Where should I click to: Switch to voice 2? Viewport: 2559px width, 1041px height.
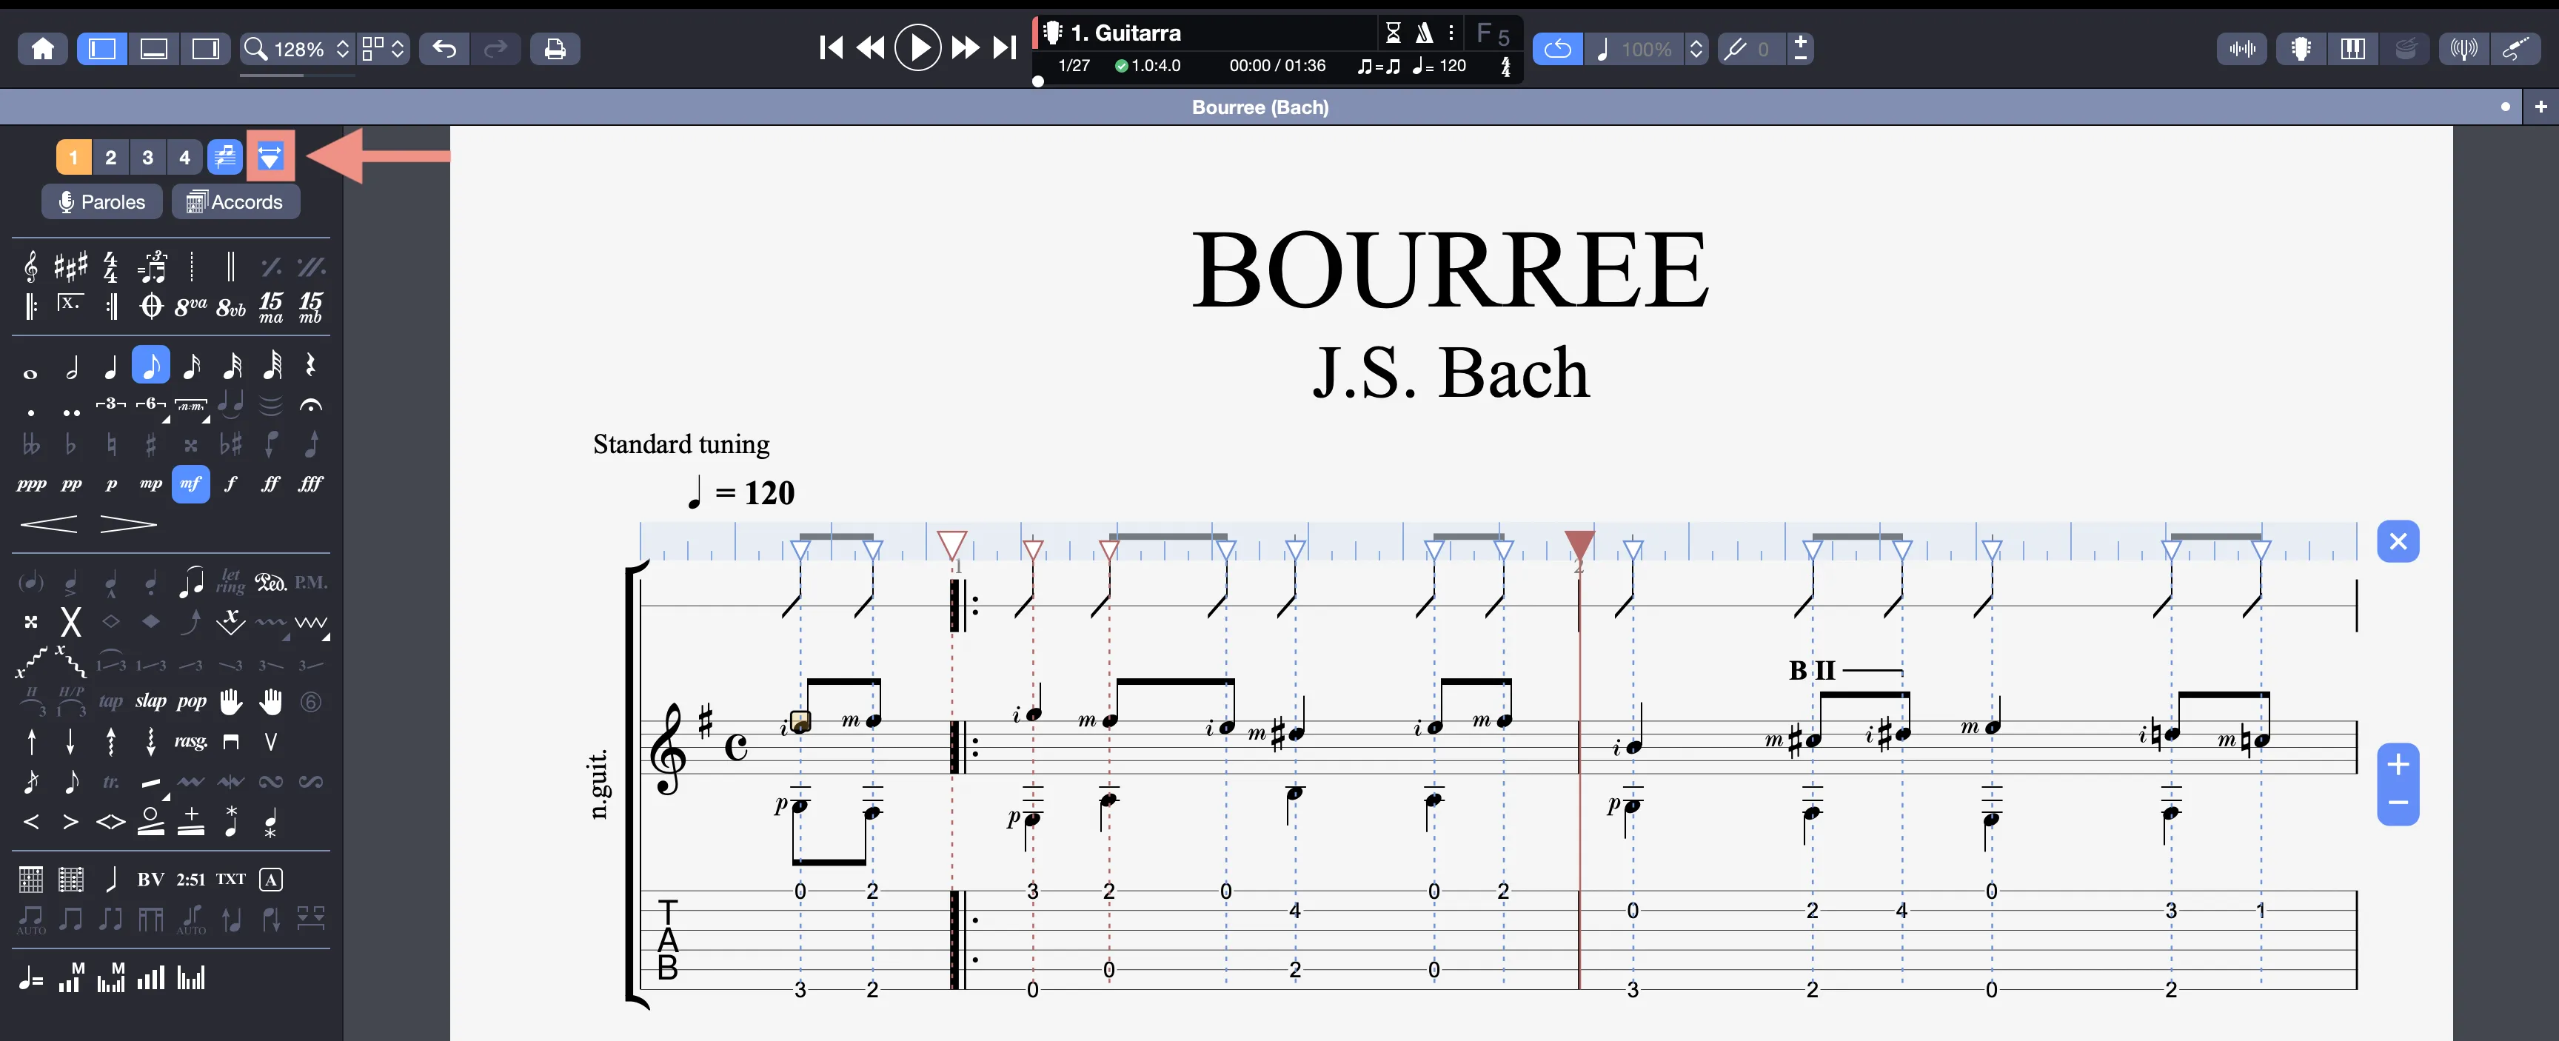point(110,156)
